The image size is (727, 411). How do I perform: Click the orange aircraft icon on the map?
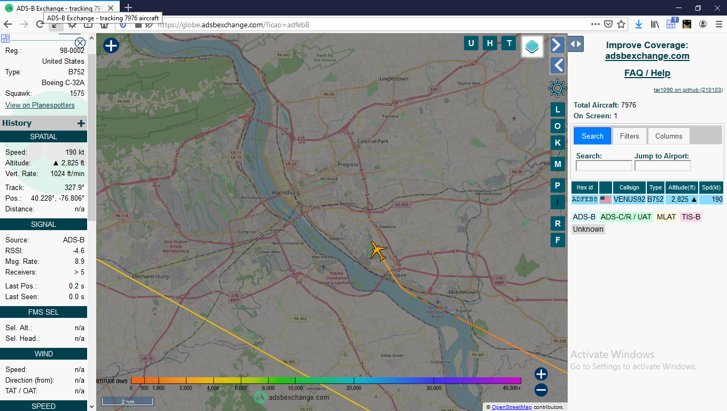click(378, 250)
